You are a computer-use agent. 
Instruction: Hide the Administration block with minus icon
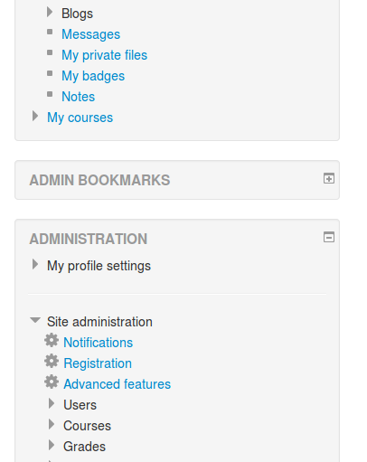tap(329, 237)
